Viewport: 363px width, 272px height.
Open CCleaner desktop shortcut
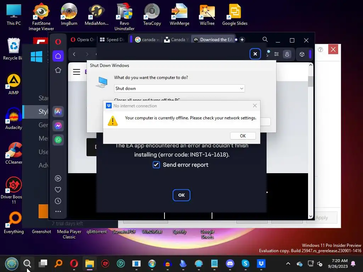click(x=13, y=153)
